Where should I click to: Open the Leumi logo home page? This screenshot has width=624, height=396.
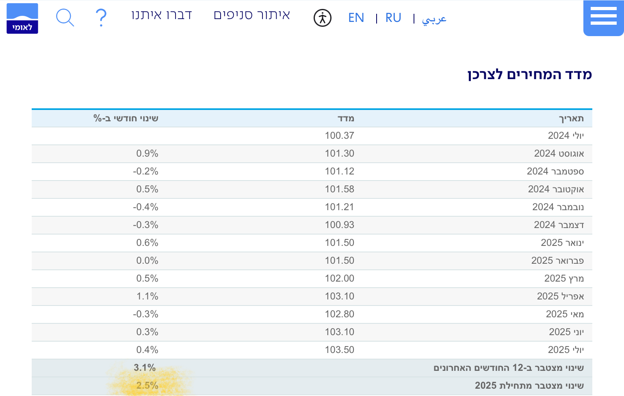[22, 18]
